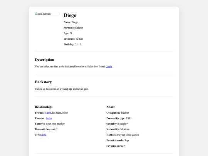The height and width of the screenshot is (156, 208).
Task: Select Romantic interest: ? line
Action: point(46,129)
